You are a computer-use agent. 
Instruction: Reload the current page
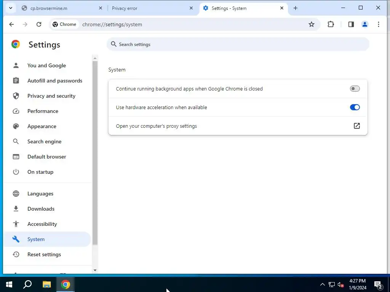coord(39,24)
